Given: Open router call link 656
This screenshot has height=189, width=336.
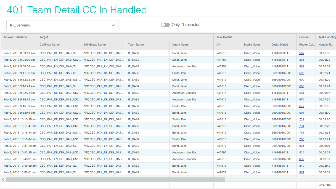Looking at the screenshot, I should coord(301,100).
